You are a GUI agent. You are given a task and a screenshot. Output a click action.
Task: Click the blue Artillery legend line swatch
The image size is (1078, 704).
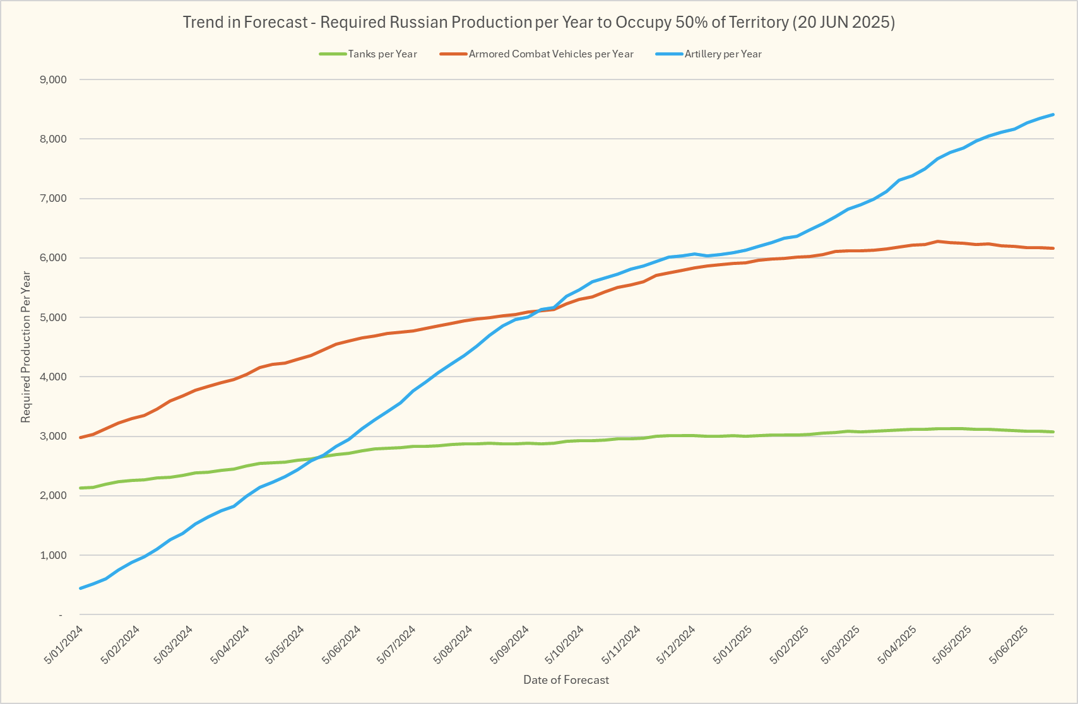click(669, 54)
